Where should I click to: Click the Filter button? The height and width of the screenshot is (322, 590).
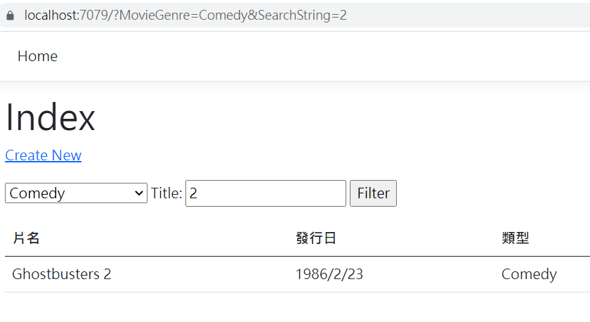pyautogui.click(x=373, y=193)
